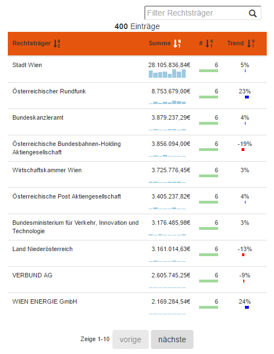Click red trend marker for Land Niederösterreich

(x=243, y=254)
